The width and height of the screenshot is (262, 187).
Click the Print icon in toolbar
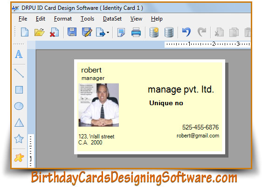pyautogui.click(x=136, y=32)
